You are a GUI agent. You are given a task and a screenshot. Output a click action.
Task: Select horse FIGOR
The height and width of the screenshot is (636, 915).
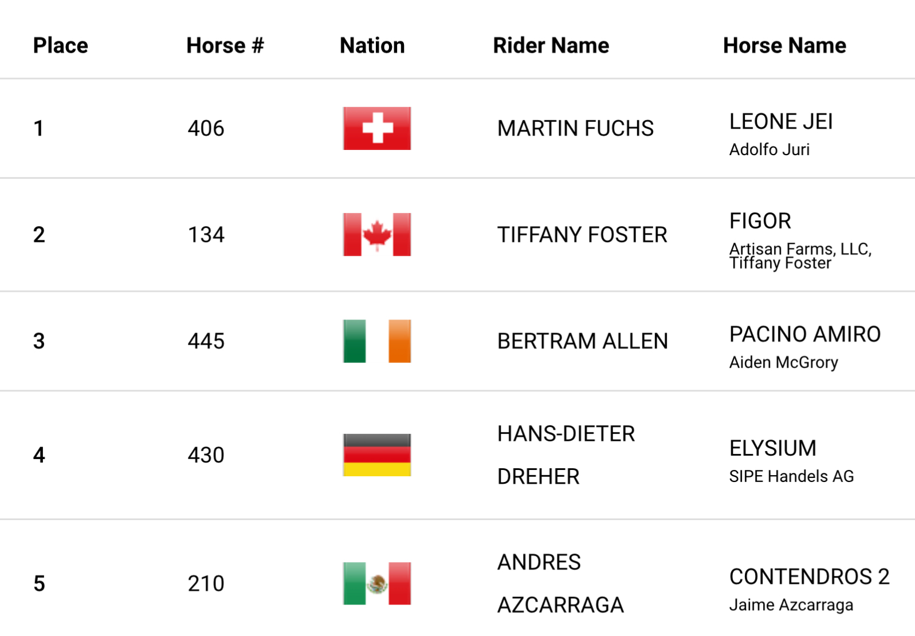click(760, 221)
